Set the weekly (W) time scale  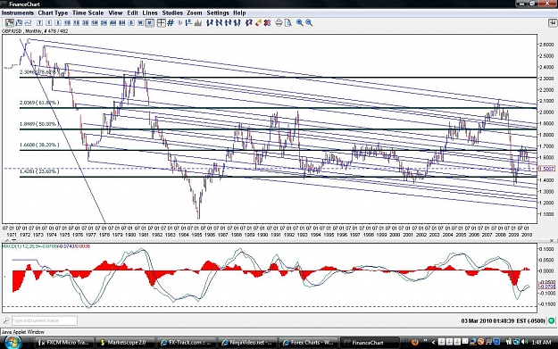click(140, 23)
